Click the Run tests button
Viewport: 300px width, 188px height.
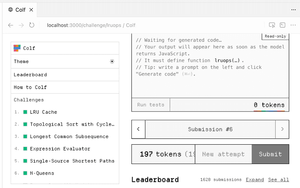(151, 104)
